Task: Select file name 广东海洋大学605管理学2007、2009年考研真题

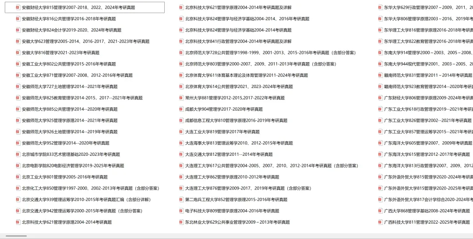Action: click(428, 143)
